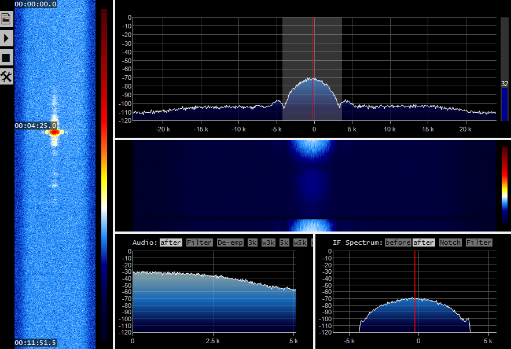Open the file list document icon
The image size is (511, 349).
(x=6, y=19)
